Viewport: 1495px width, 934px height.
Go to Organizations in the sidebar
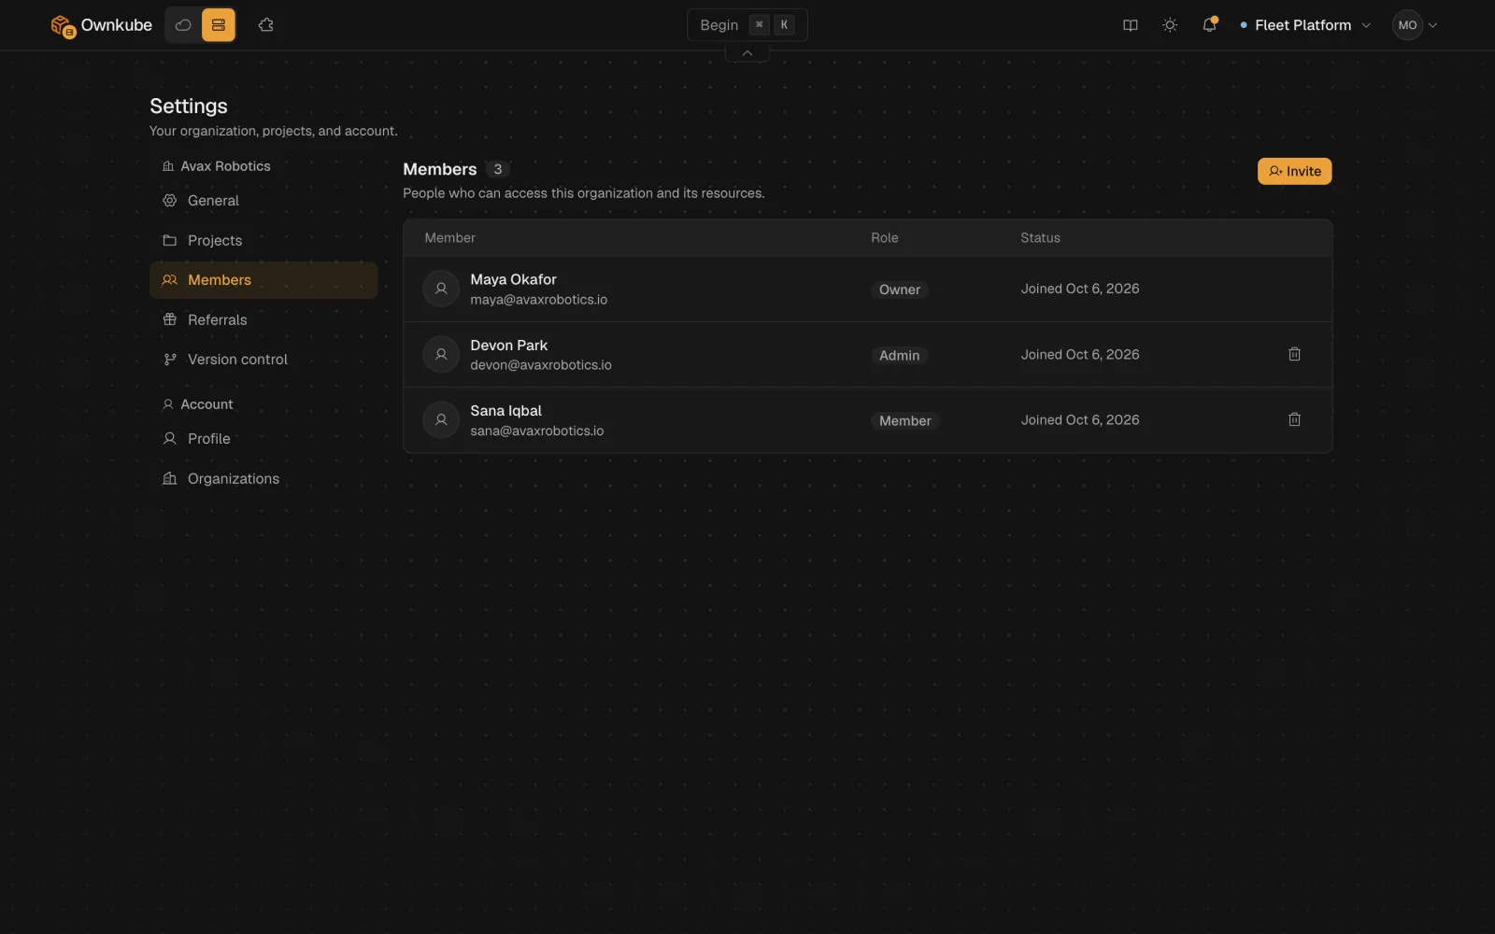point(263,478)
